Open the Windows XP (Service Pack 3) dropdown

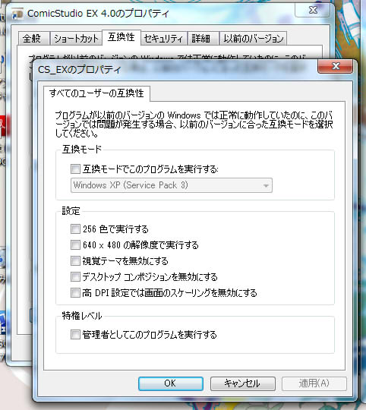coord(172,185)
